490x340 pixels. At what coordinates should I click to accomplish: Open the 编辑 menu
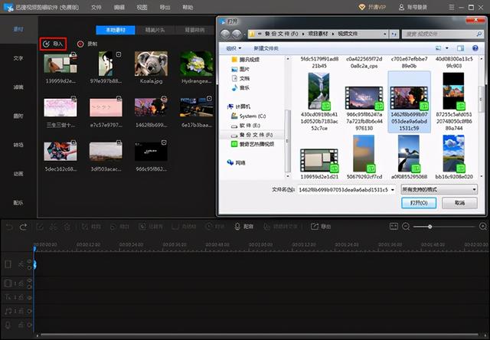[x=119, y=7]
